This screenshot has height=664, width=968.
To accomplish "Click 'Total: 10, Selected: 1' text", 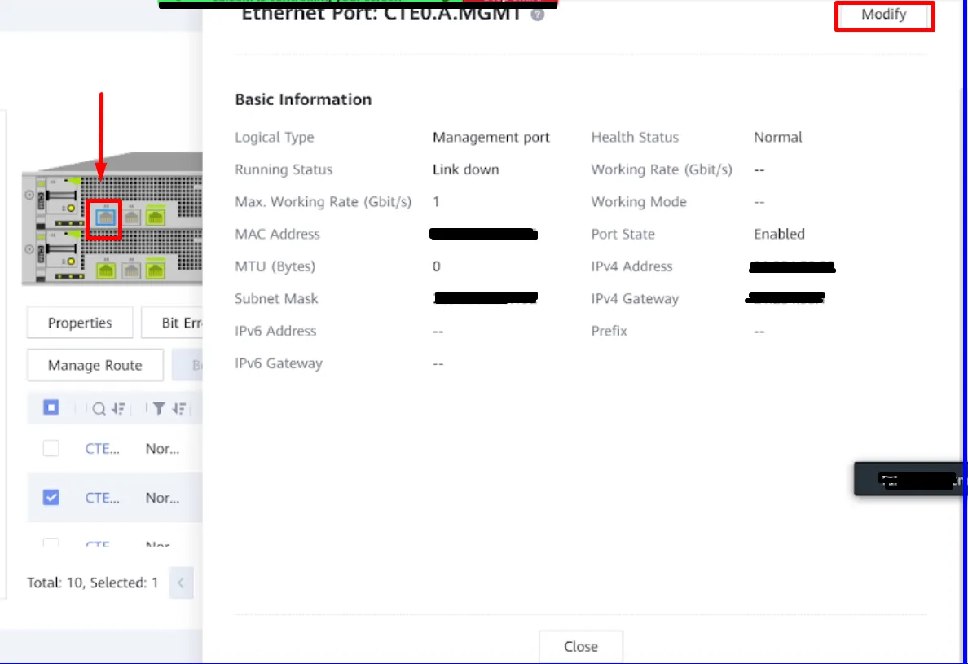I will coord(93,583).
